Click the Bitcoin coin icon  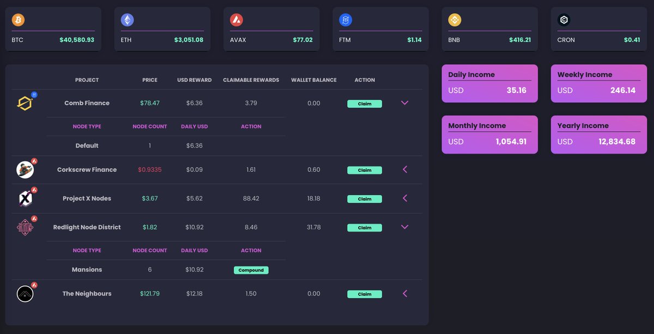click(x=18, y=20)
